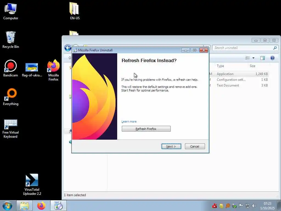Cancel the Firefox uninstall wizard
The height and width of the screenshot is (211, 281).
click(195, 146)
